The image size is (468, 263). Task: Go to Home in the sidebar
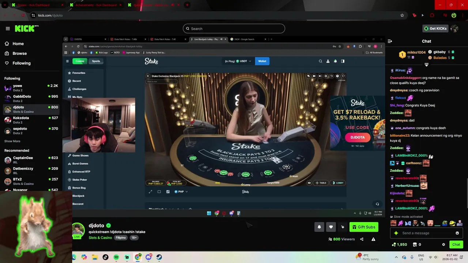coord(14,43)
